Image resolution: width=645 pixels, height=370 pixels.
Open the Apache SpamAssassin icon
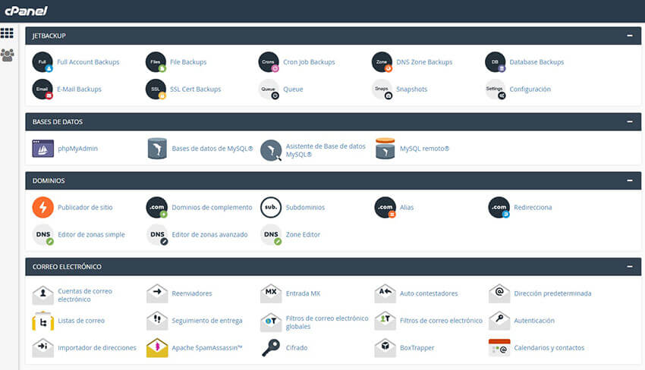click(157, 347)
